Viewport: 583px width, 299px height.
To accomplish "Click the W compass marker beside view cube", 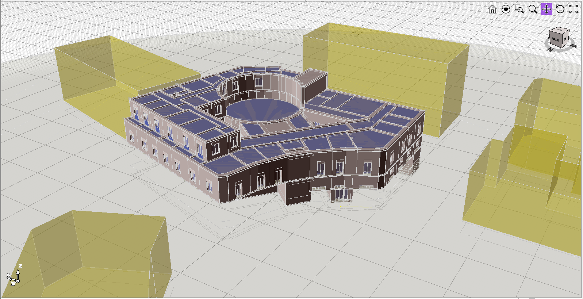I will (574, 46).
